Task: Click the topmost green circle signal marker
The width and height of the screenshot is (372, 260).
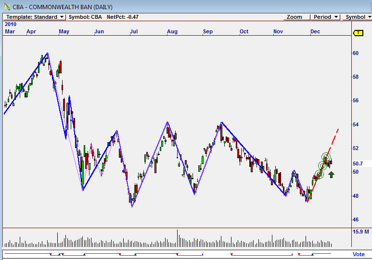Action: tap(326, 157)
